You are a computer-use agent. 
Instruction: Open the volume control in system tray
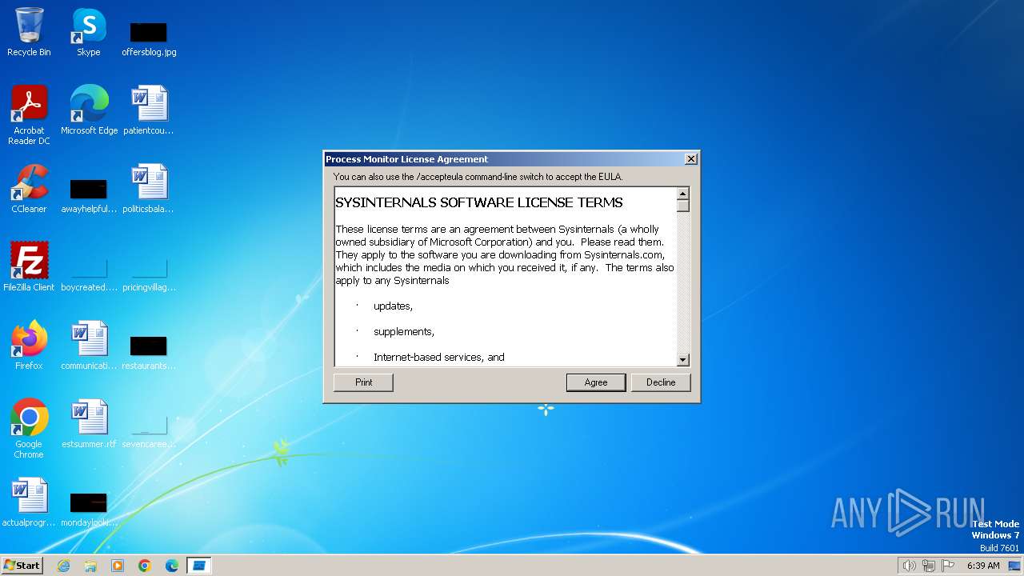(909, 566)
